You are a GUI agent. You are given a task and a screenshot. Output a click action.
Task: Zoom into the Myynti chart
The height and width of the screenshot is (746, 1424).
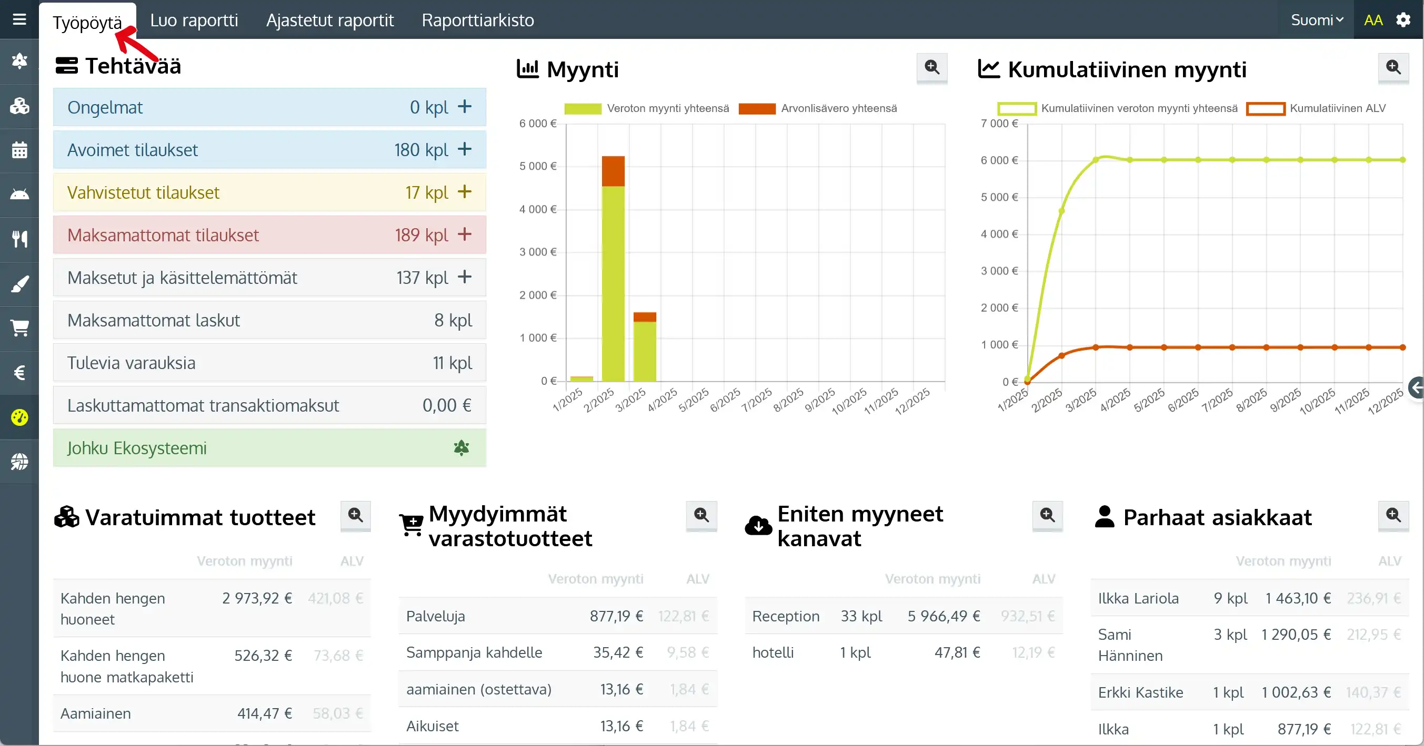pos(931,67)
